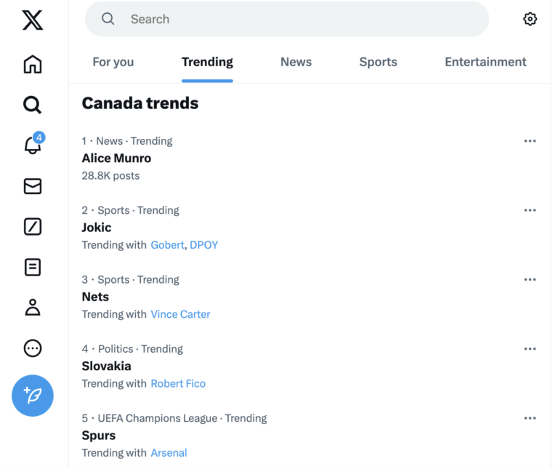
Task: Open trends settings gear icon
Action: click(x=530, y=19)
